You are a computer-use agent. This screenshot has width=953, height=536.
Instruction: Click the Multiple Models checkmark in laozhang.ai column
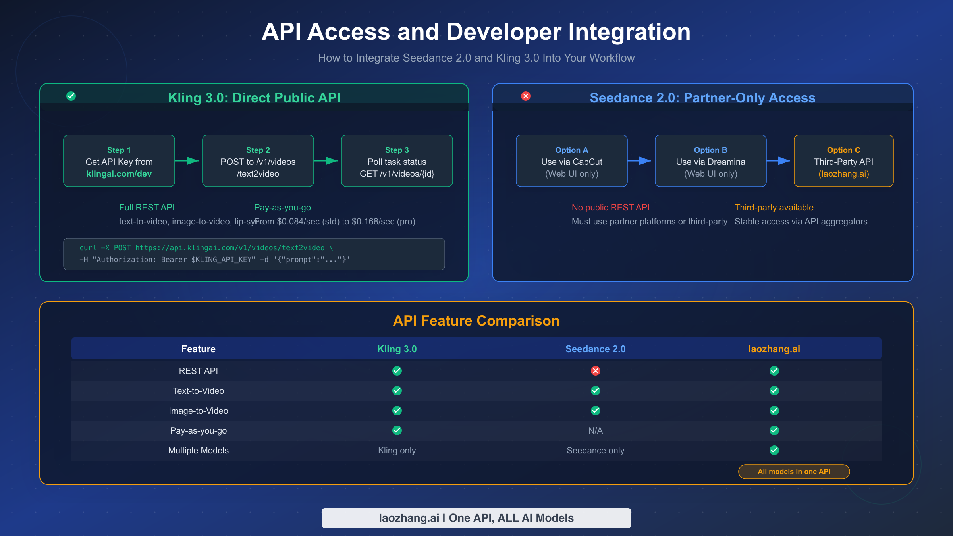[774, 450]
